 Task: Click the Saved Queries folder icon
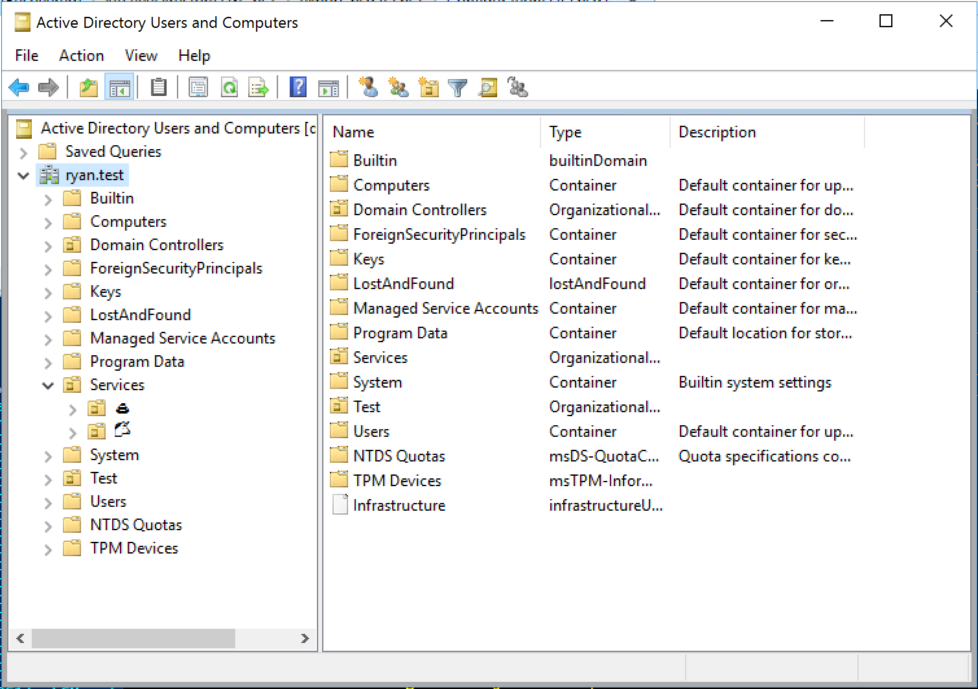point(47,151)
